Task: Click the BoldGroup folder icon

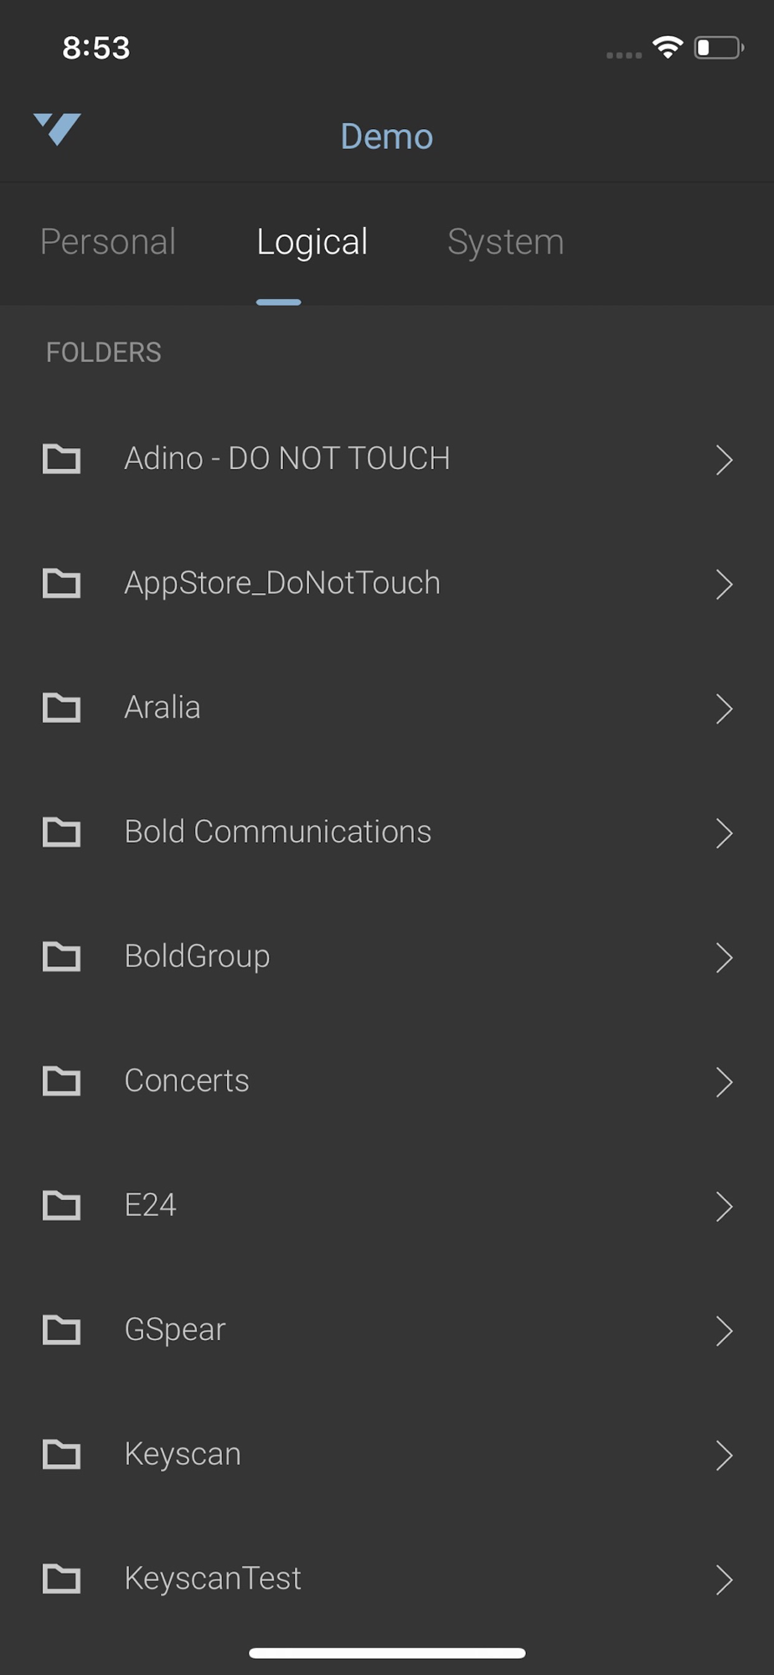Action: point(61,956)
